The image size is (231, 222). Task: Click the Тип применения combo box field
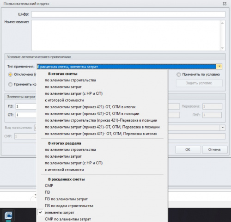(x=127, y=67)
